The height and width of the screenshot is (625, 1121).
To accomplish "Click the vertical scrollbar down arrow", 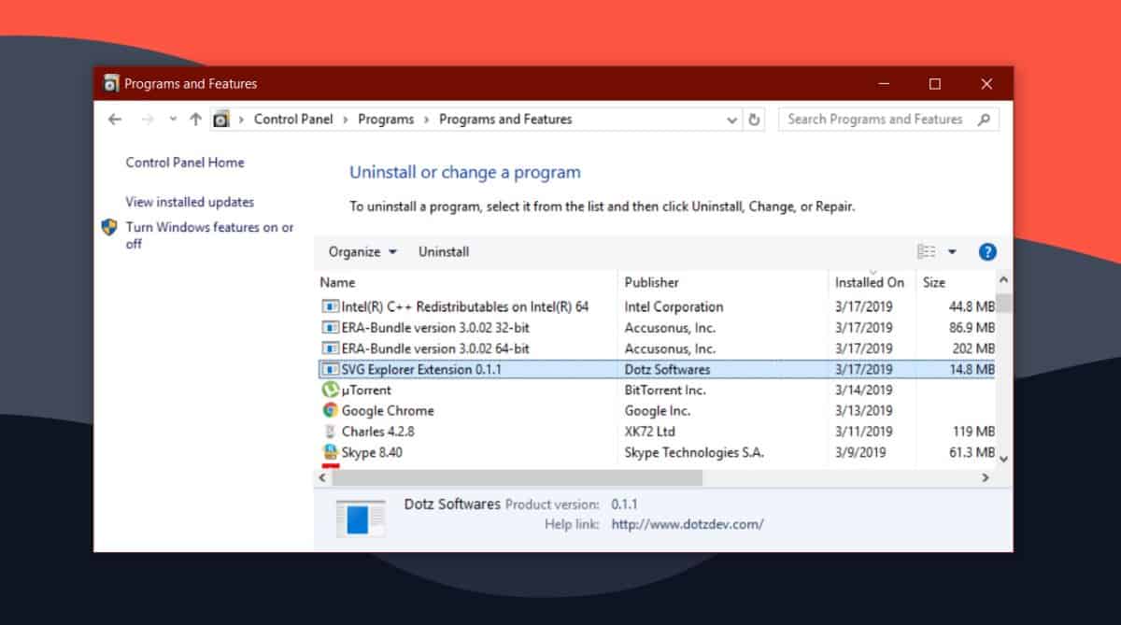I will coord(1004,458).
